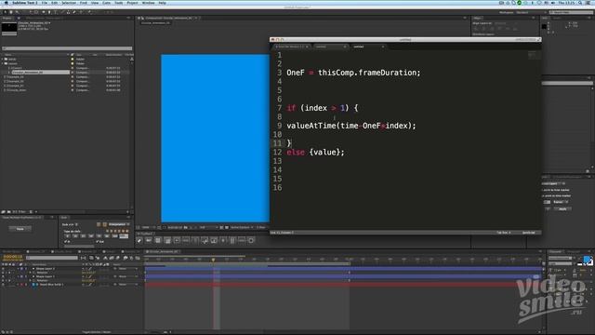Screen dimensions: 595x335
Task: Toggle the In checkbox in ease panel
Action: (x=66, y=242)
